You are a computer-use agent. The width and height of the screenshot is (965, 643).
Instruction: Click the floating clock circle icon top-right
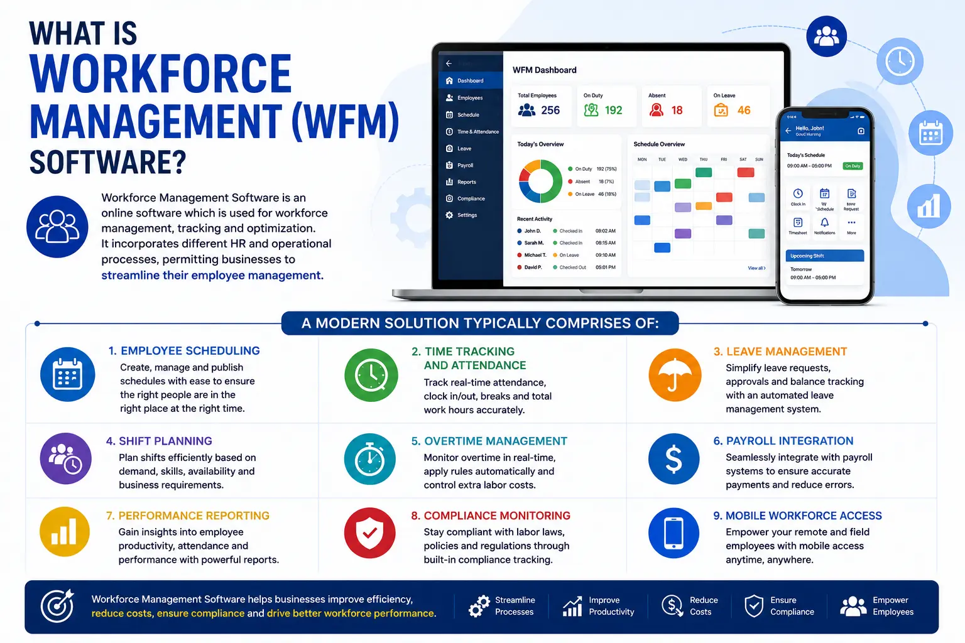coord(900,61)
